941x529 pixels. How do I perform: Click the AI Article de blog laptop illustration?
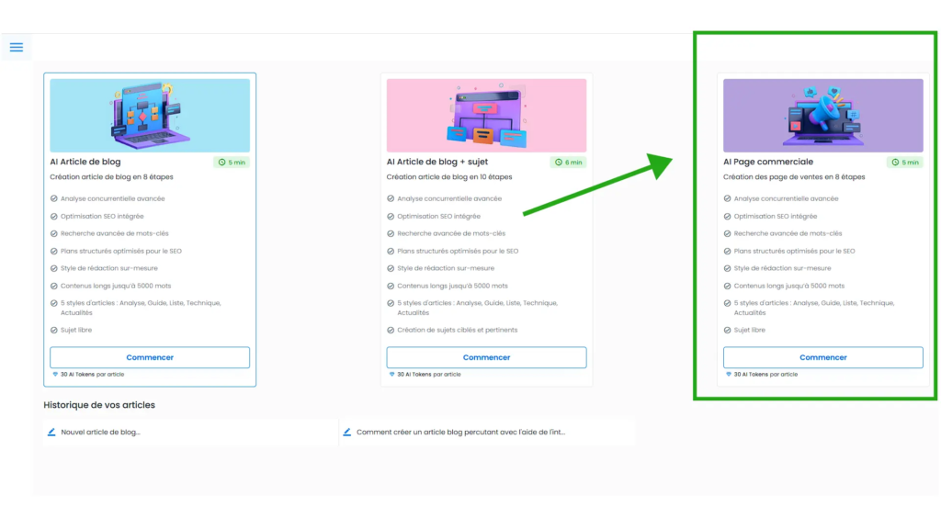click(150, 115)
